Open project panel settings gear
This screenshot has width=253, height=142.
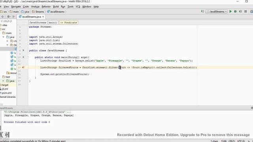tap(9, 17)
